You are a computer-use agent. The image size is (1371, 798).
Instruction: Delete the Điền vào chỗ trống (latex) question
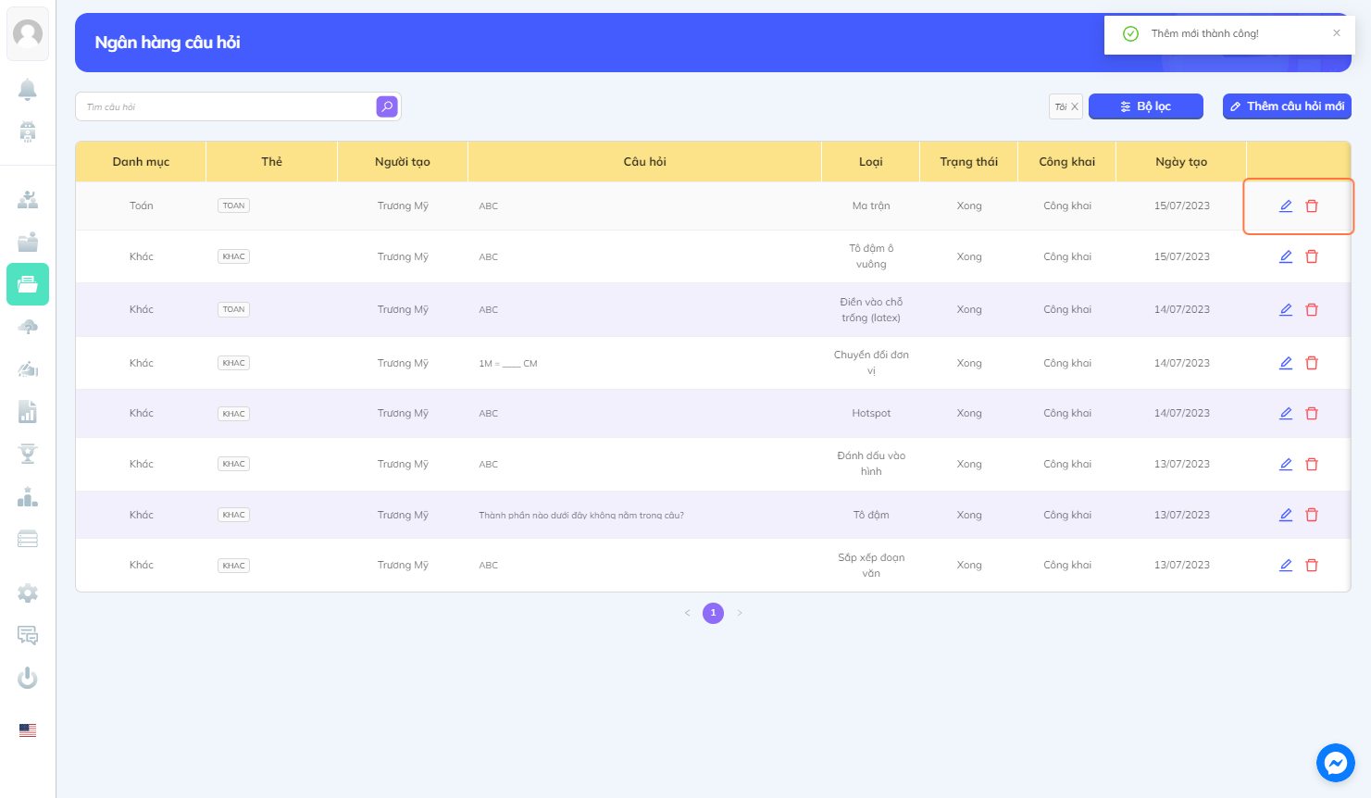point(1312,309)
